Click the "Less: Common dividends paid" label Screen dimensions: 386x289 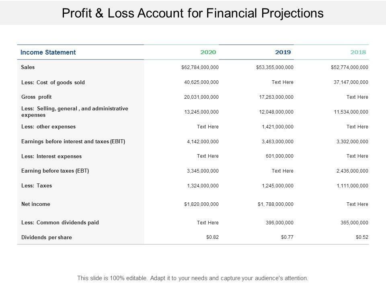pos(60,223)
